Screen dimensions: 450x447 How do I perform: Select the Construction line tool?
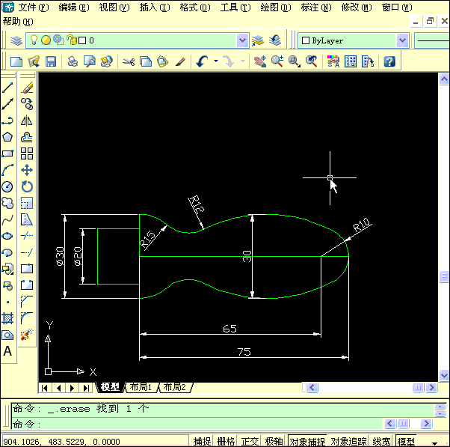(7, 104)
